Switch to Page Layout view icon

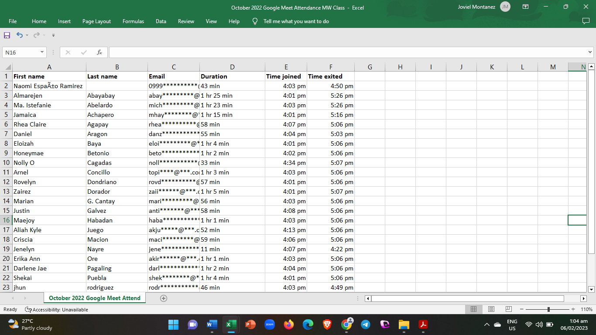491,309
